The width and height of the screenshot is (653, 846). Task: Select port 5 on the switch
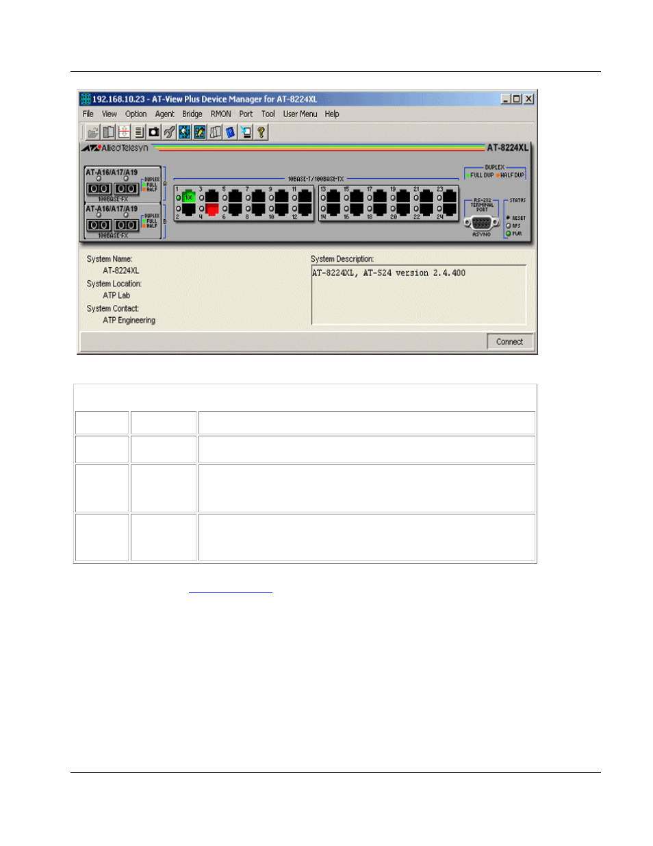235,197
